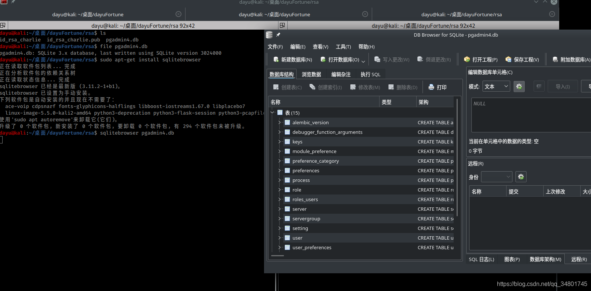The height and width of the screenshot is (291, 591).
Task: Click the Modify Table (修改表) icon
Action: [353, 87]
